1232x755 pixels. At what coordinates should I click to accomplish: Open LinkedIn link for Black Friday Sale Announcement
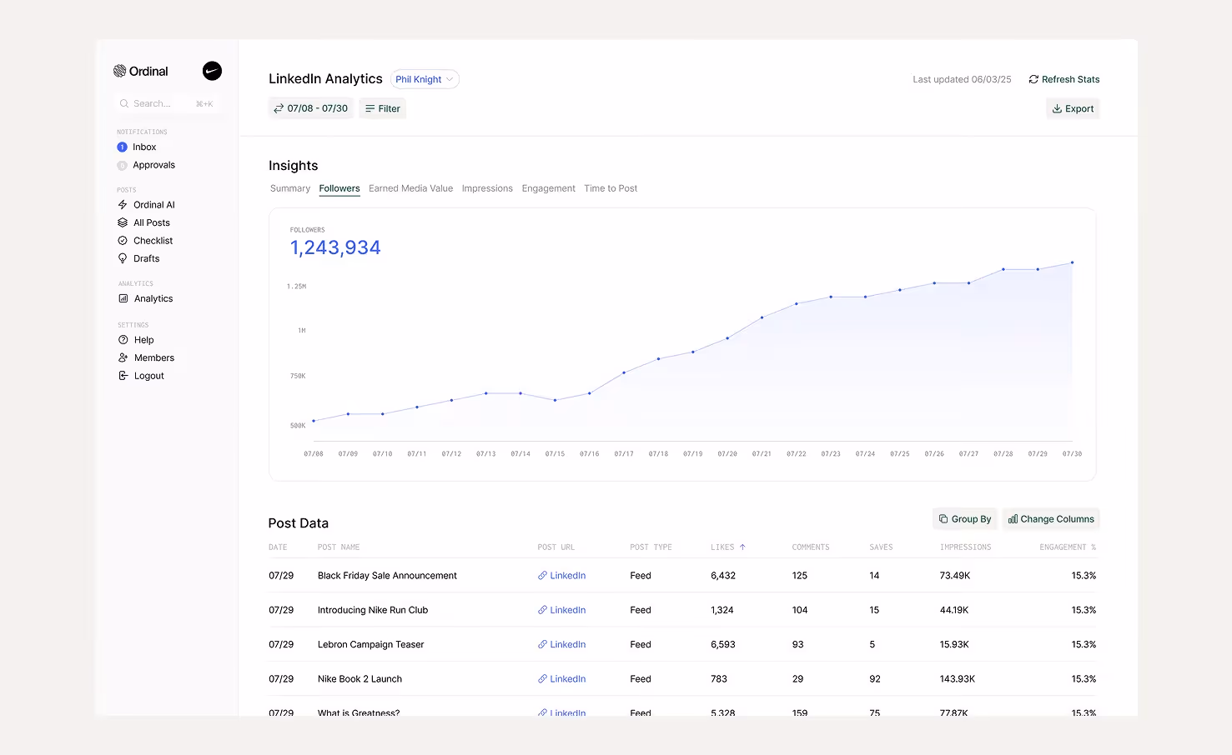562,575
